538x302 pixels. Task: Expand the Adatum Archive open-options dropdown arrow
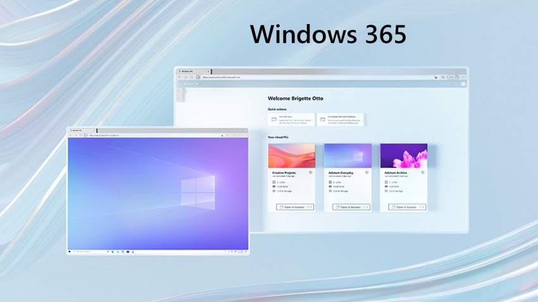click(423, 207)
